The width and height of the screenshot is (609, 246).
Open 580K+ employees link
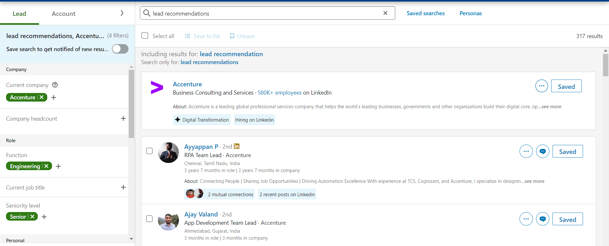[x=279, y=93]
